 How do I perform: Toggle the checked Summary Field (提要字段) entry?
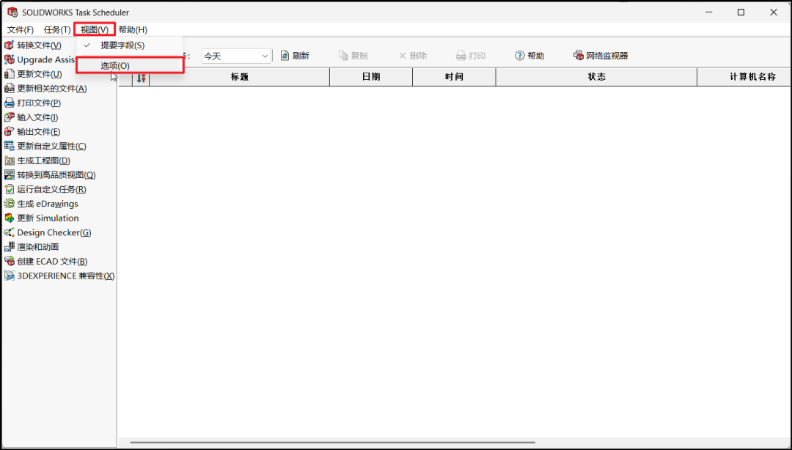129,45
